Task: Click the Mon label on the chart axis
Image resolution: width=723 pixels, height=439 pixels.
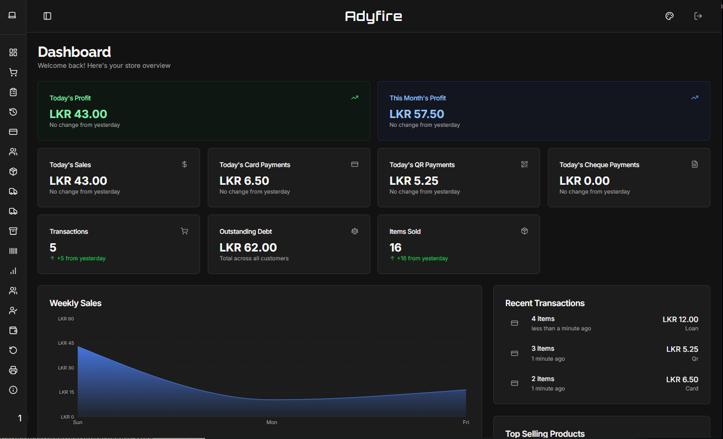Action: 272,422
